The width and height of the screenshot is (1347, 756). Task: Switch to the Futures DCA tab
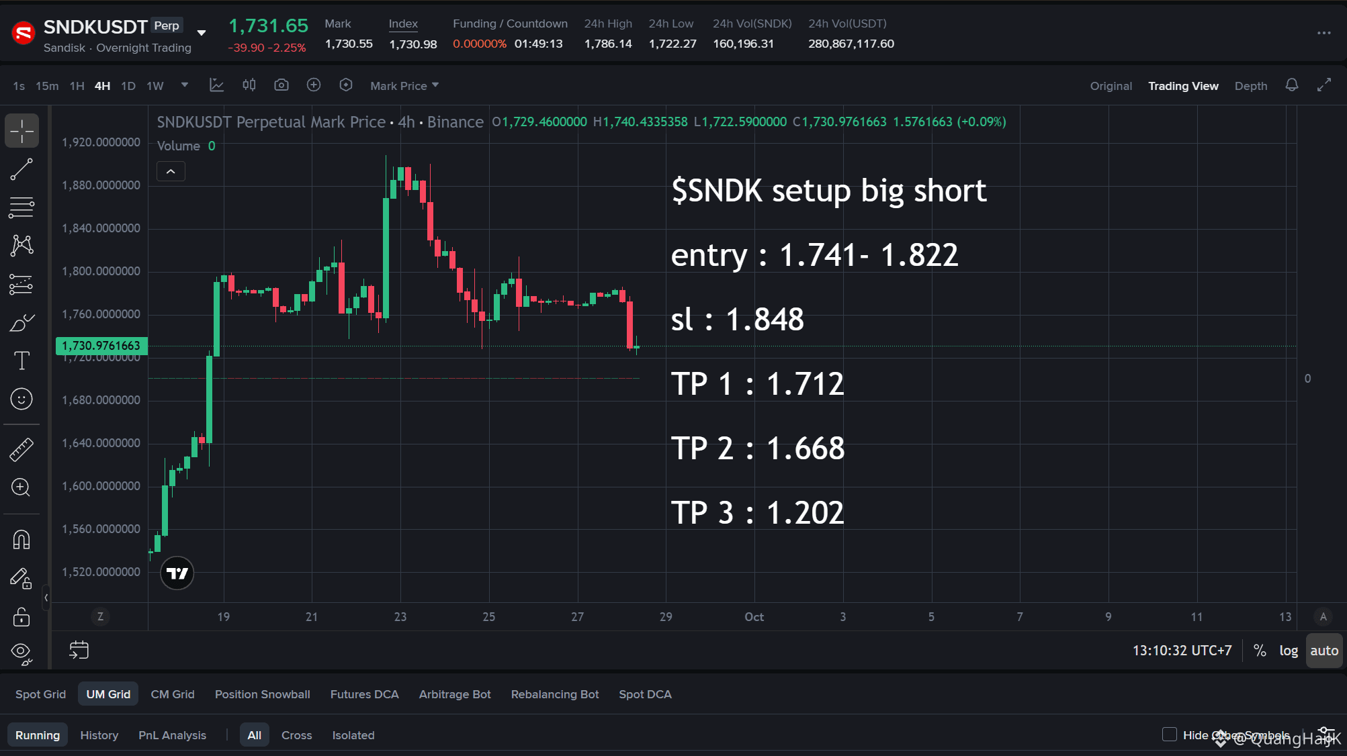[364, 694]
